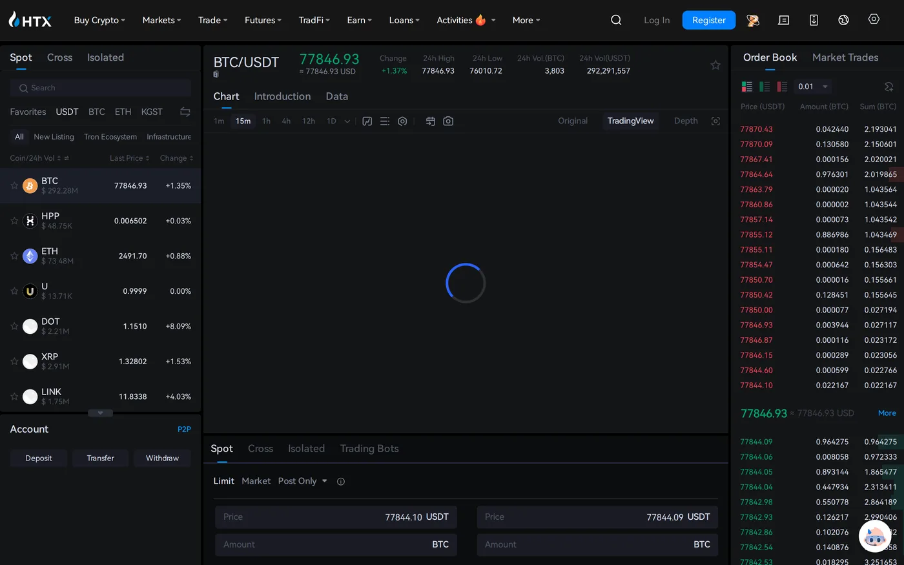
Task: Click the compare symbols chart icon
Action: 431,121
